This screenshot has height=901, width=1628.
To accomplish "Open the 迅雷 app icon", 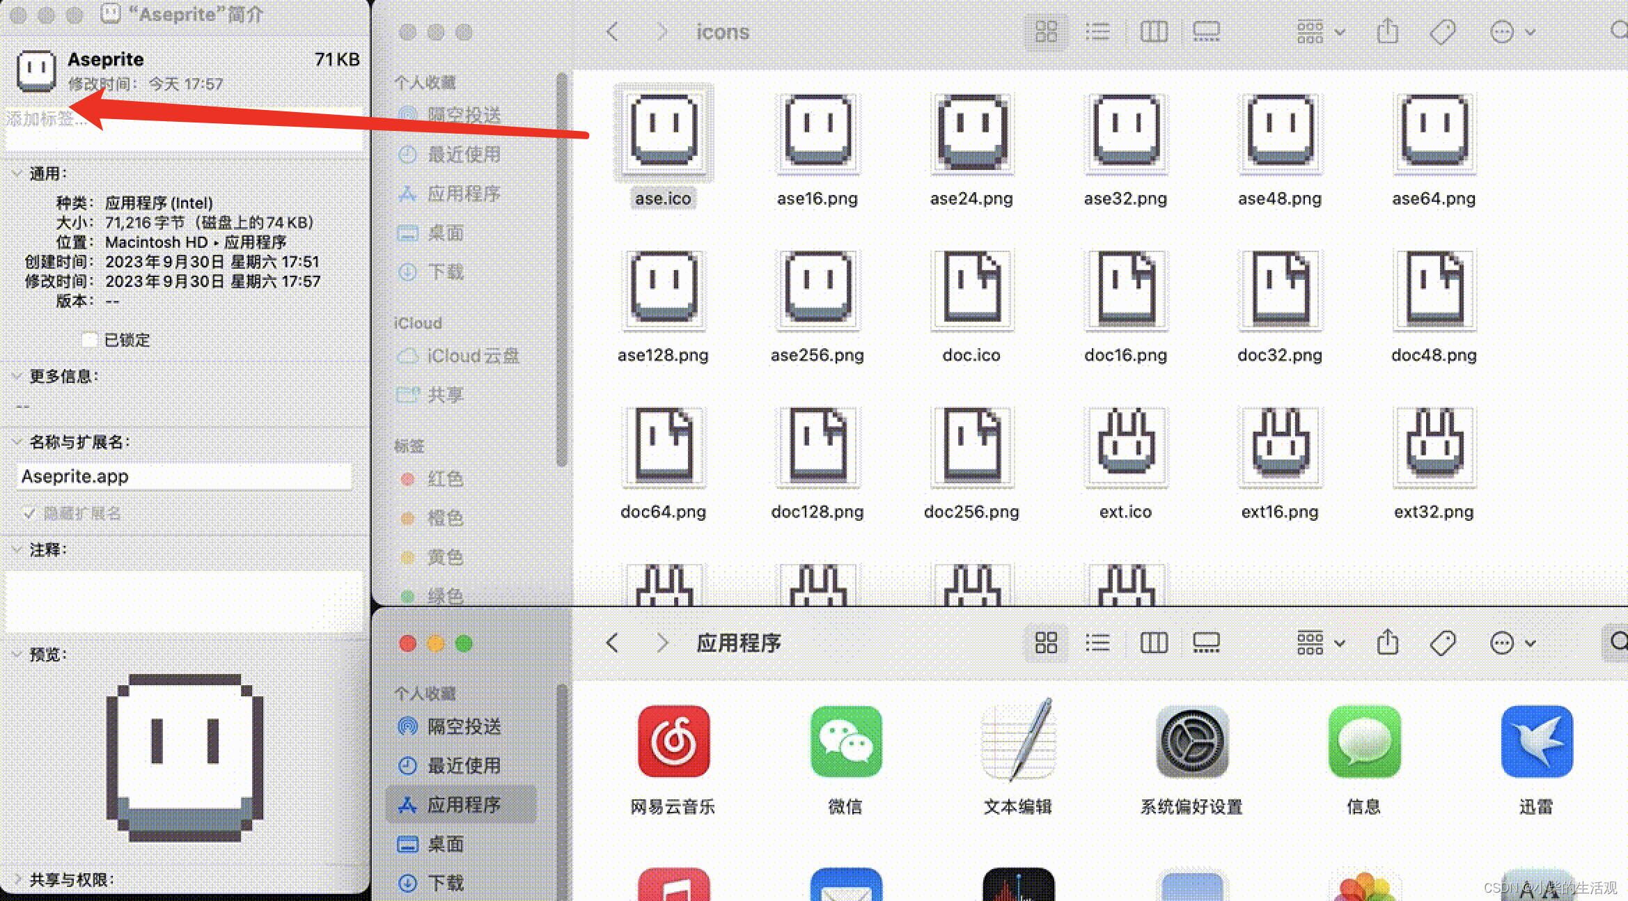I will click(1537, 742).
